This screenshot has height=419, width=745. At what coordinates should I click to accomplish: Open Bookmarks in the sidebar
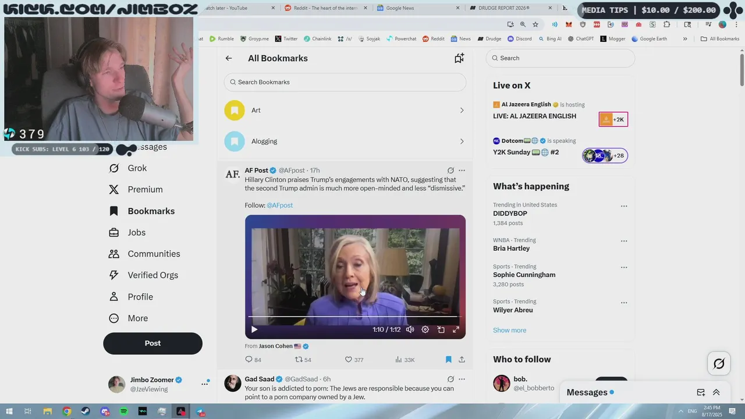[x=141, y=211]
